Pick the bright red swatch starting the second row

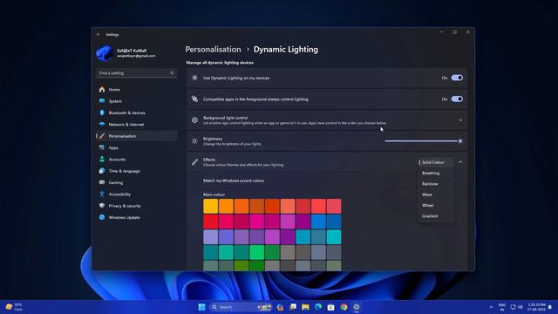click(x=211, y=222)
